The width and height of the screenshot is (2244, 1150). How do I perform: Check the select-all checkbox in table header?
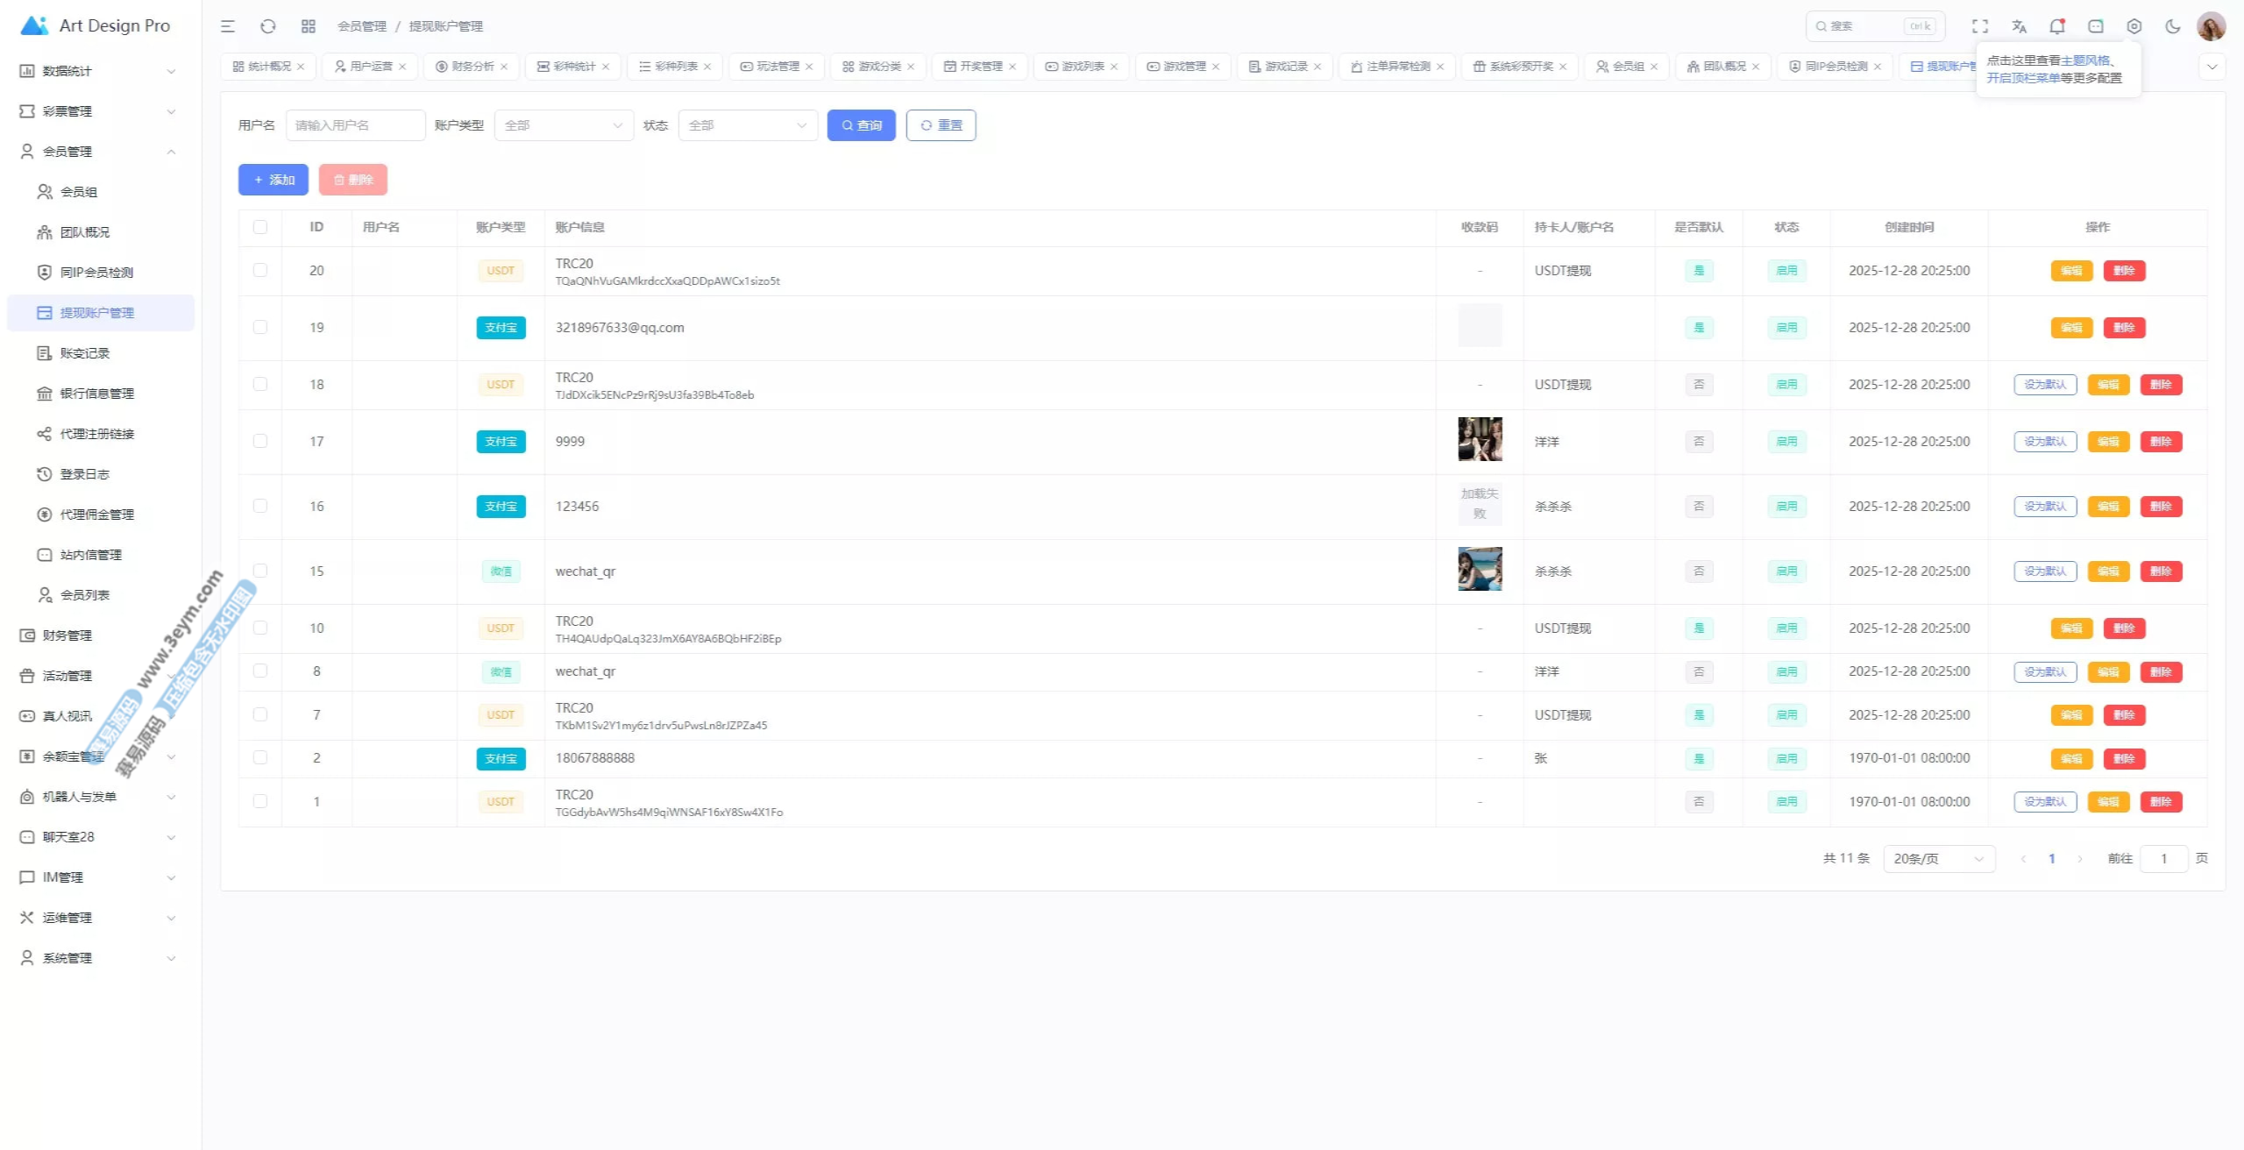pyautogui.click(x=260, y=227)
